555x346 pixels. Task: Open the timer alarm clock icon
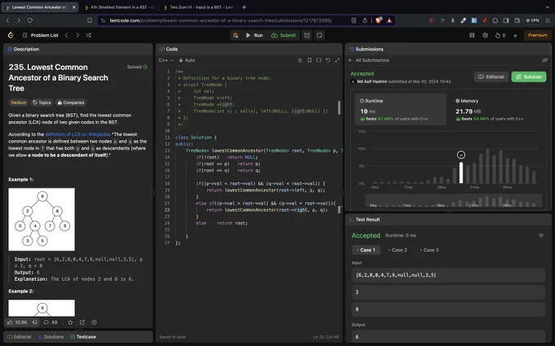pos(307,35)
